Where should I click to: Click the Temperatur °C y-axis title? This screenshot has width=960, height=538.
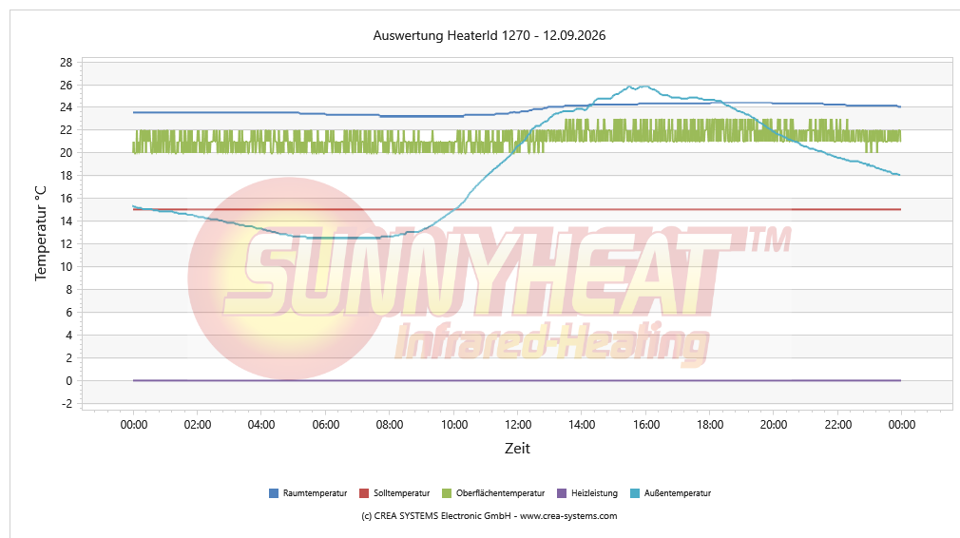point(41,234)
